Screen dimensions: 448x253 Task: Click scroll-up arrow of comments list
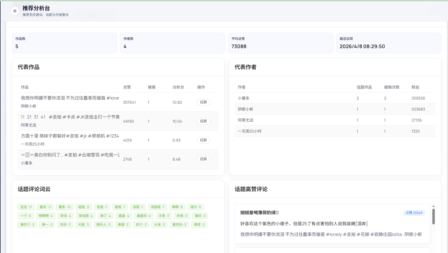[433, 206]
